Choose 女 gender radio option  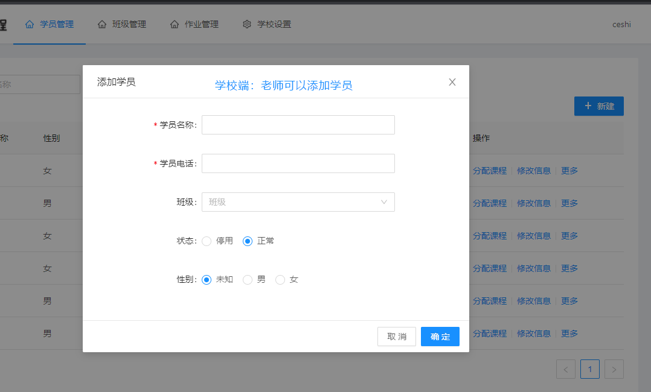(x=280, y=280)
